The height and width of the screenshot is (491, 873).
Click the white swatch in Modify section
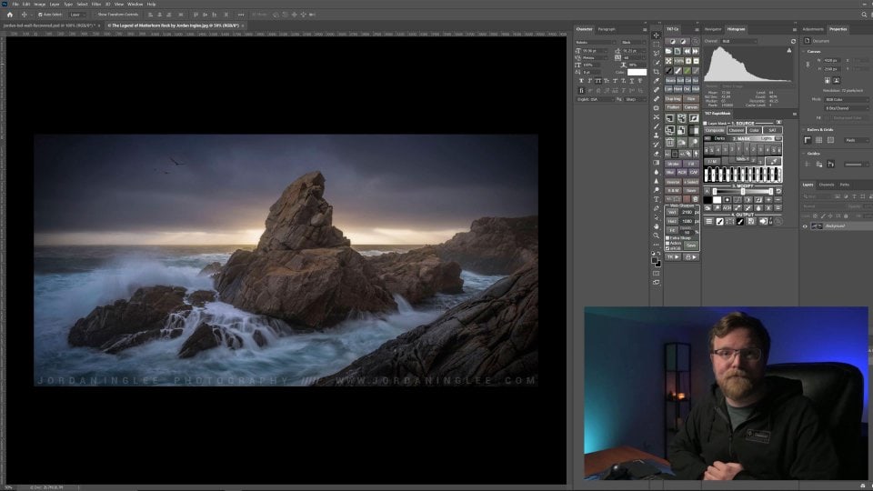[x=717, y=200]
